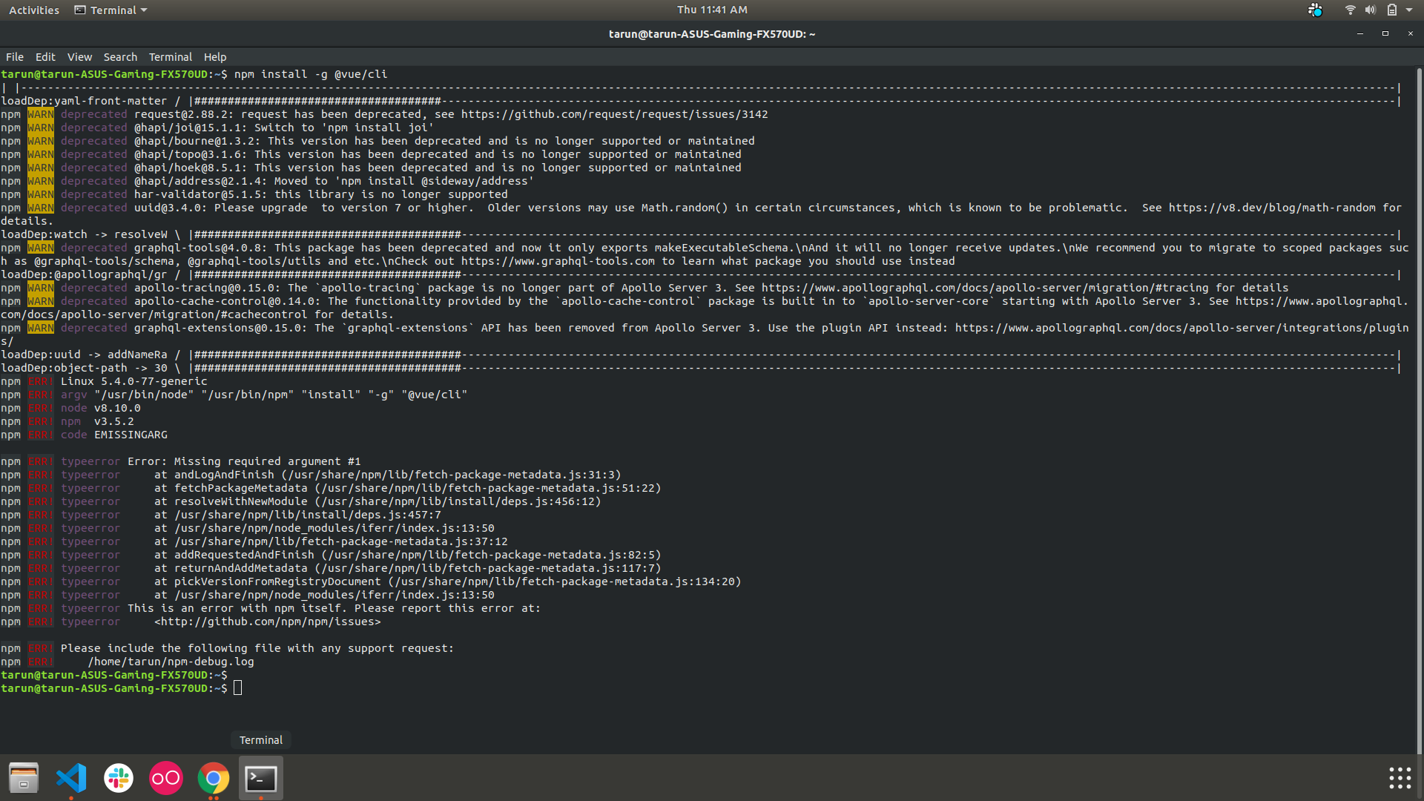Expand the Terminal dropdown in top bar

coord(110,10)
